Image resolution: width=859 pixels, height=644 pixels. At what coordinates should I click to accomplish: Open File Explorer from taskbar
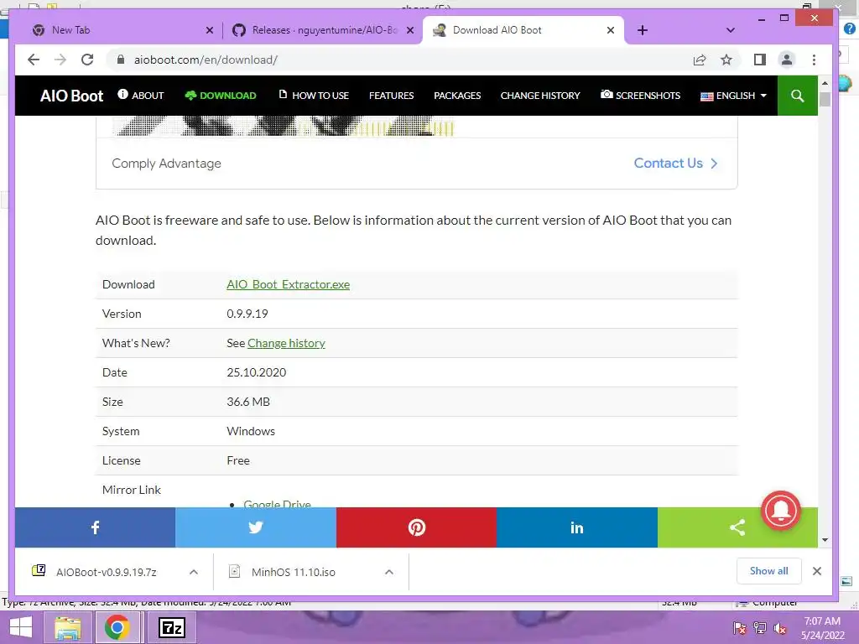pos(67,627)
